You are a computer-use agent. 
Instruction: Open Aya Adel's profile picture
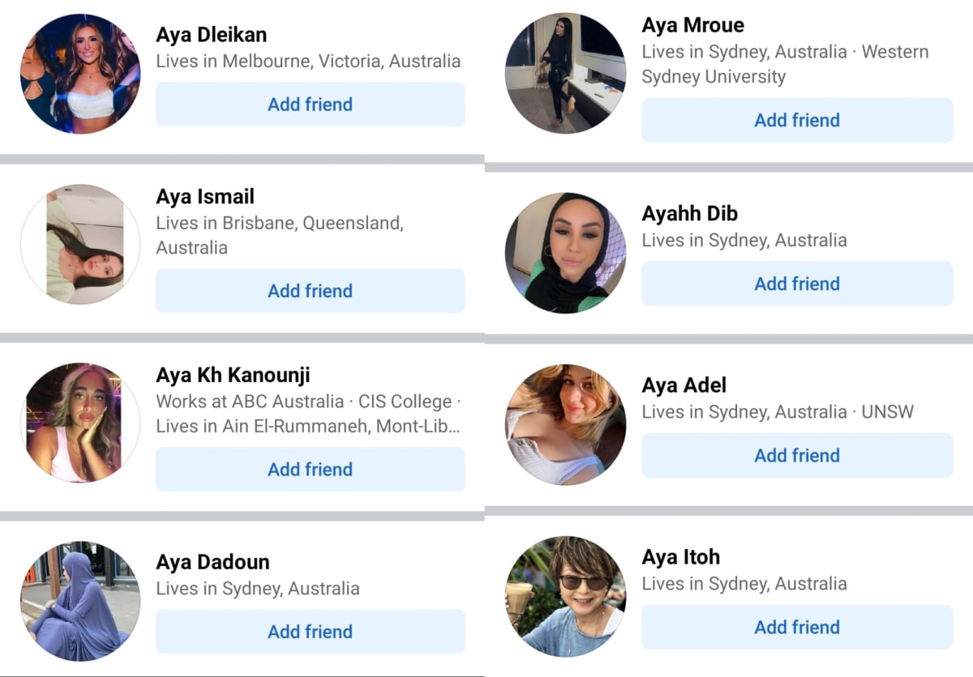click(x=565, y=424)
